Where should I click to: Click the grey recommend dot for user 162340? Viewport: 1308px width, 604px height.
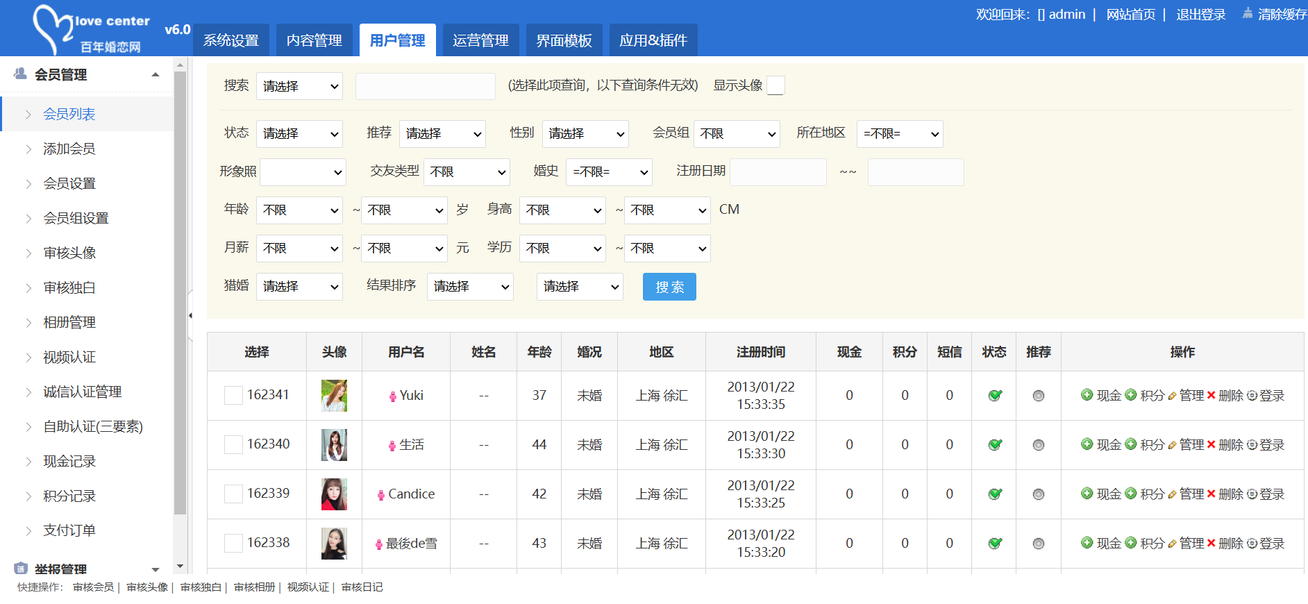coord(1038,445)
